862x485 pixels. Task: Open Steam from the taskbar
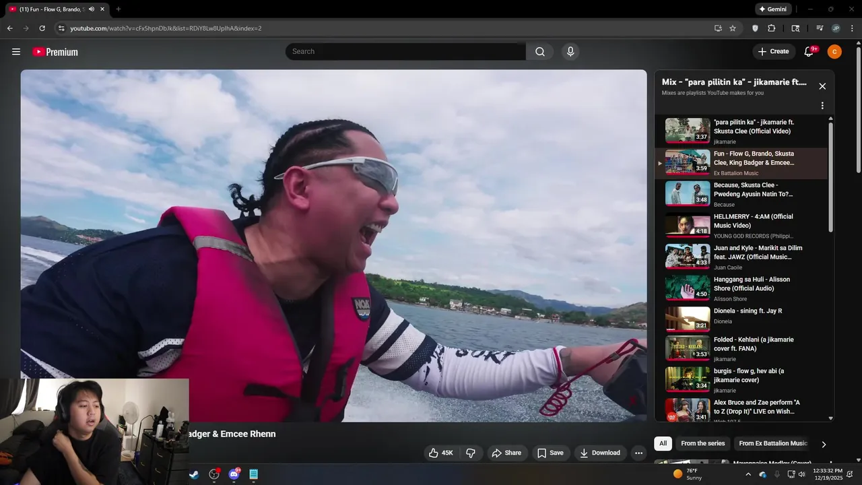[x=193, y=474]
